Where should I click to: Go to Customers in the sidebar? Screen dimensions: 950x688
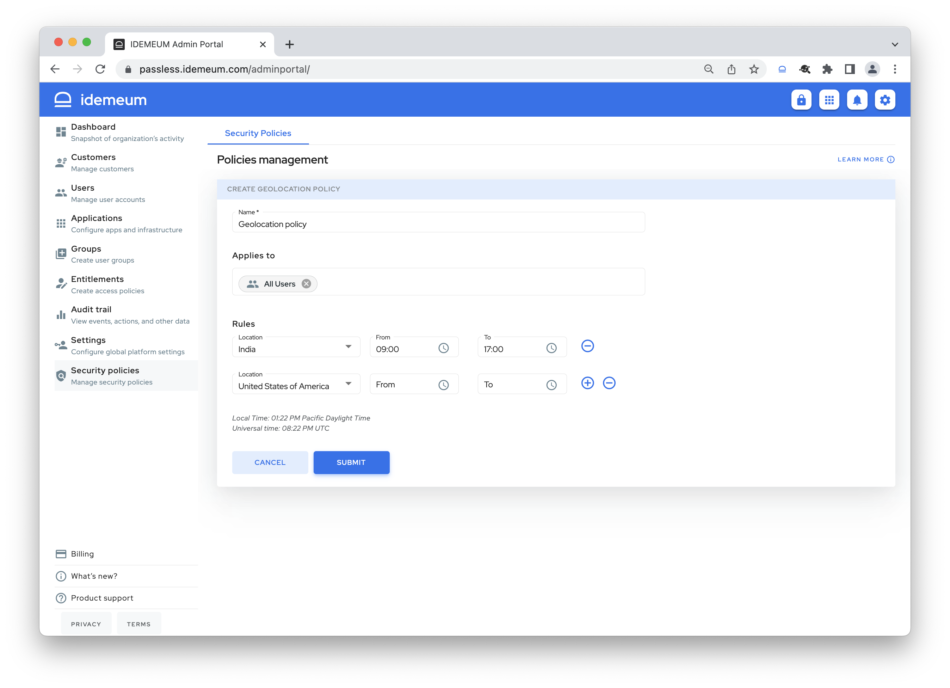click(126, 162)
